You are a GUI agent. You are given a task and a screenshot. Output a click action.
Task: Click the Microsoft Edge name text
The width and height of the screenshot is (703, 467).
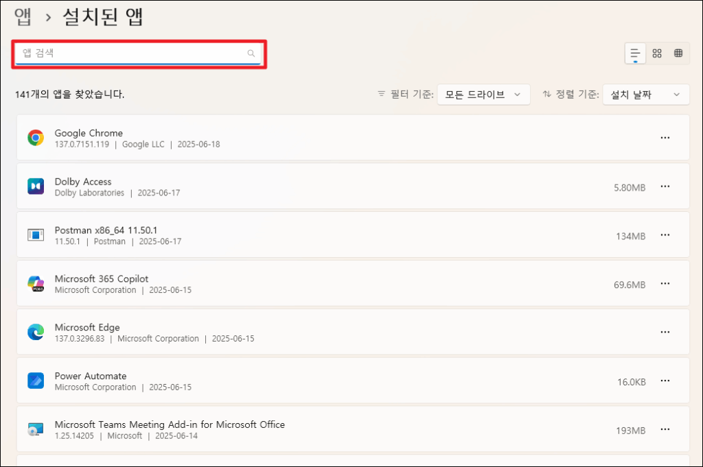87,327
